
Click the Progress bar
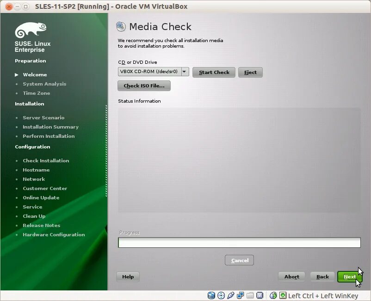coord(239,243)
